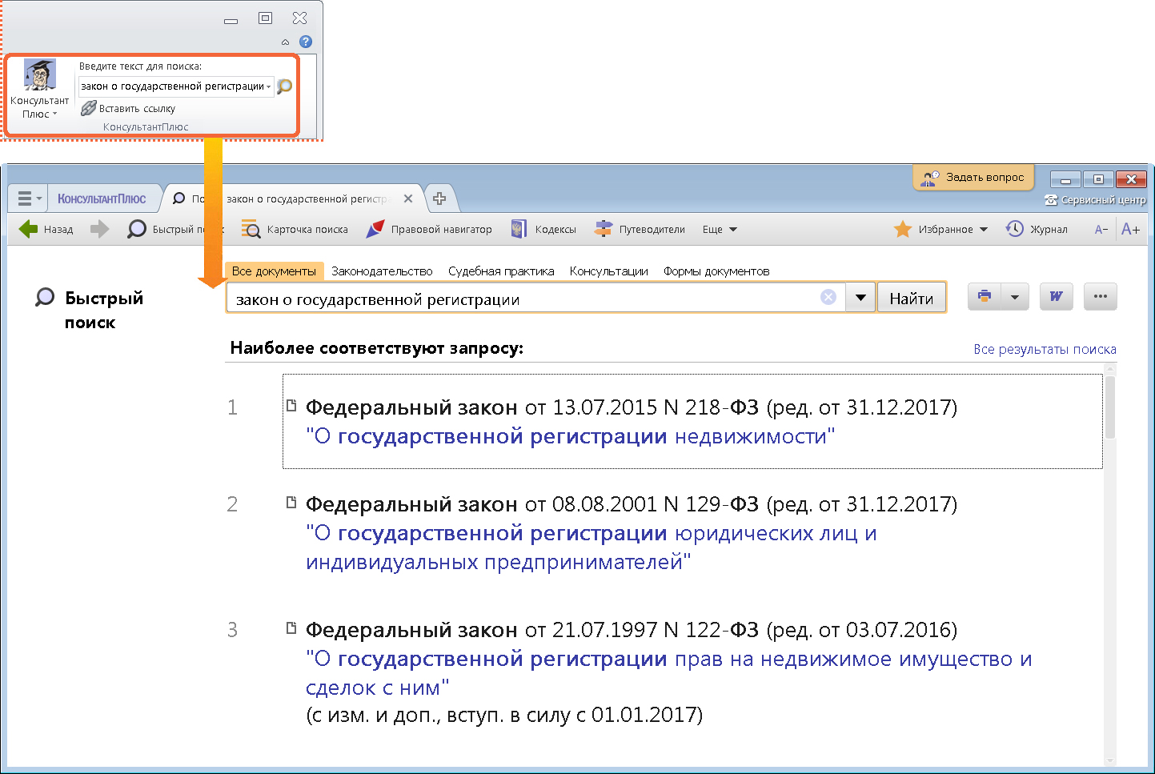Click the gray forward arrow
This screenshot has width=1155, height=774.
pyautogui.click(x=99, y=229)
